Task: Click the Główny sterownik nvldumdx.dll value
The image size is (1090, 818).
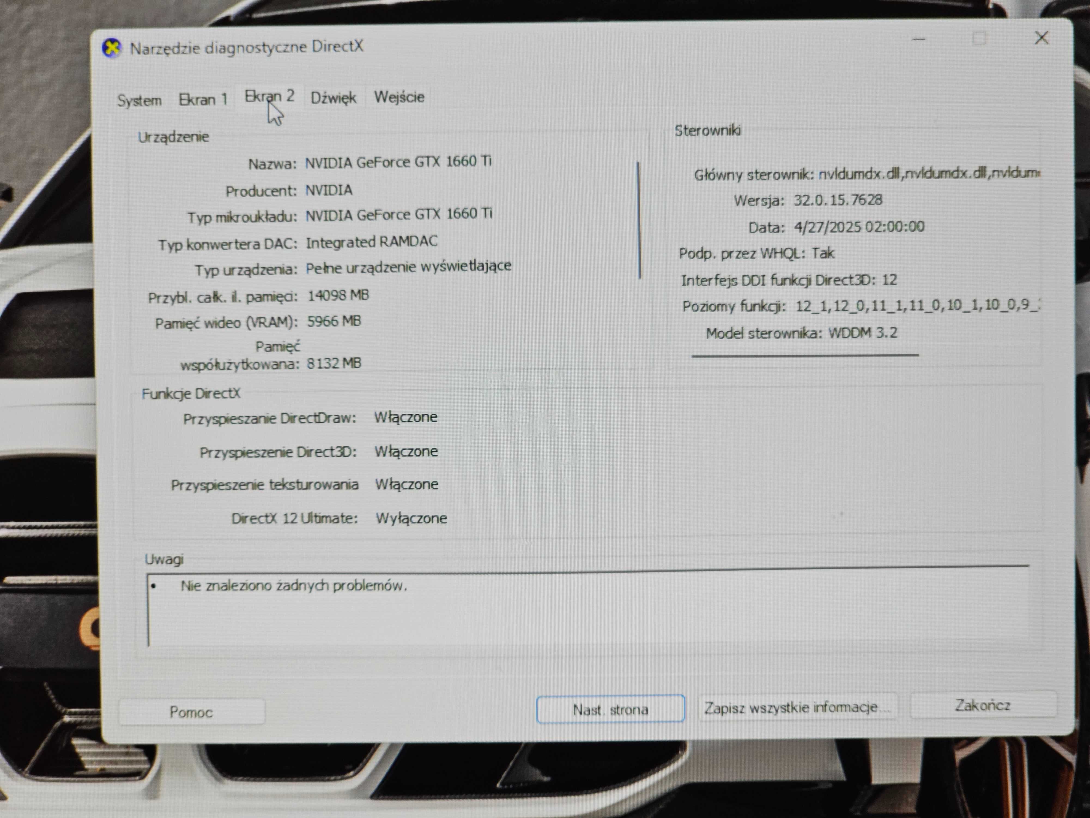Action: coord(929,174)
